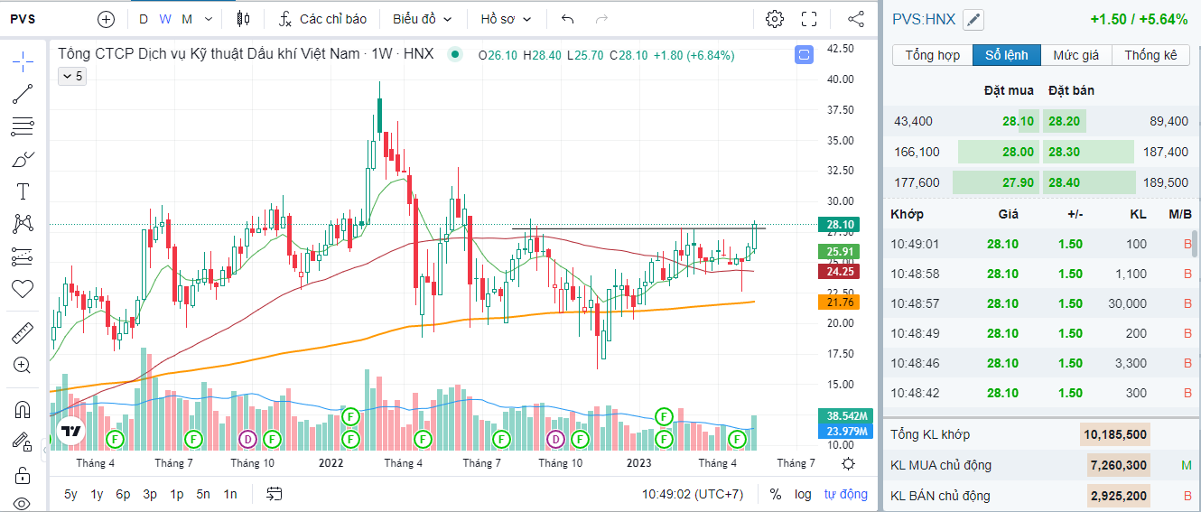The height and width of the screenshot is (512, 1201).
Task: Open the candlestick chart style picker
Action: coord(243,19)
